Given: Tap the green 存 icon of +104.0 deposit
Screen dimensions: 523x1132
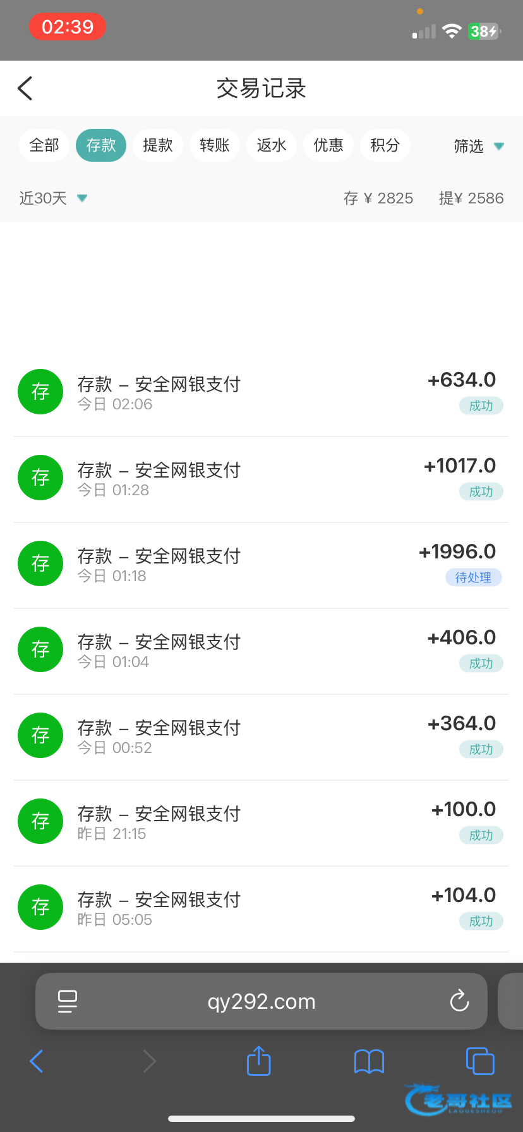Looking at the screenshot, I should [x=40, y=907].
